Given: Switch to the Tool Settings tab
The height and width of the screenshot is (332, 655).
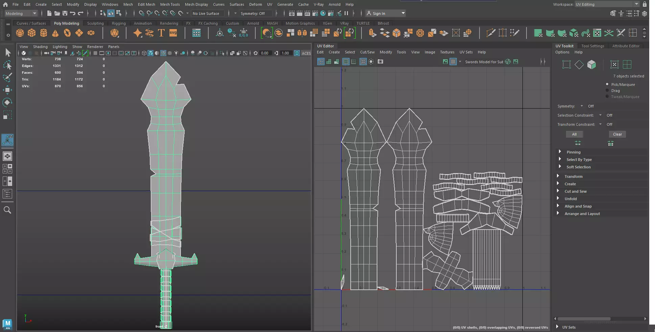Looking at the screenshot, I should [593, 46].
